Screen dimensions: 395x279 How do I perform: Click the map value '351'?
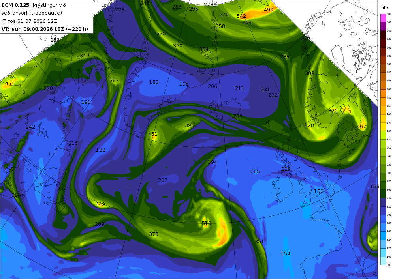pos(259,241)
